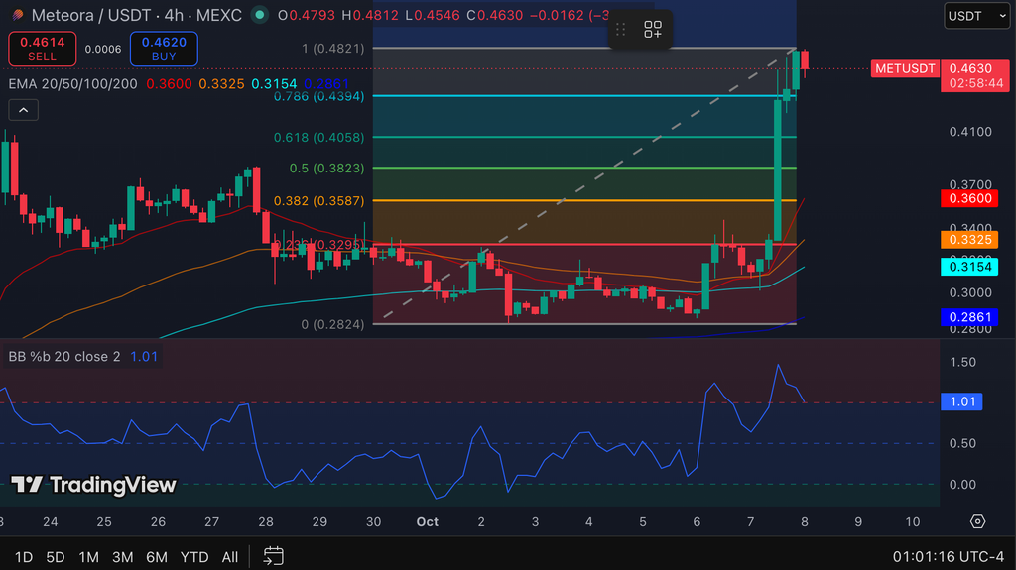Open chart settings gear icon
The image size is (1016, 570).
coord(977,521)
